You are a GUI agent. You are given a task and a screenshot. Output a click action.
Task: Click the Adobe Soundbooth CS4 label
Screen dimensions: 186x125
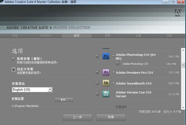point(134,83)
